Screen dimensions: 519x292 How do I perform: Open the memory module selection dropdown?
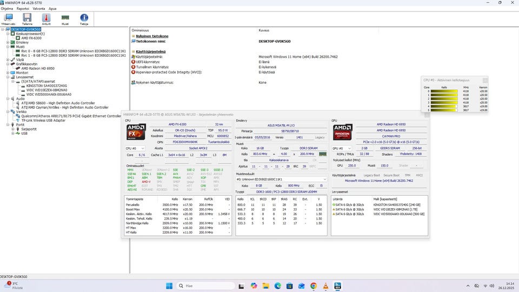pos(281,179)
